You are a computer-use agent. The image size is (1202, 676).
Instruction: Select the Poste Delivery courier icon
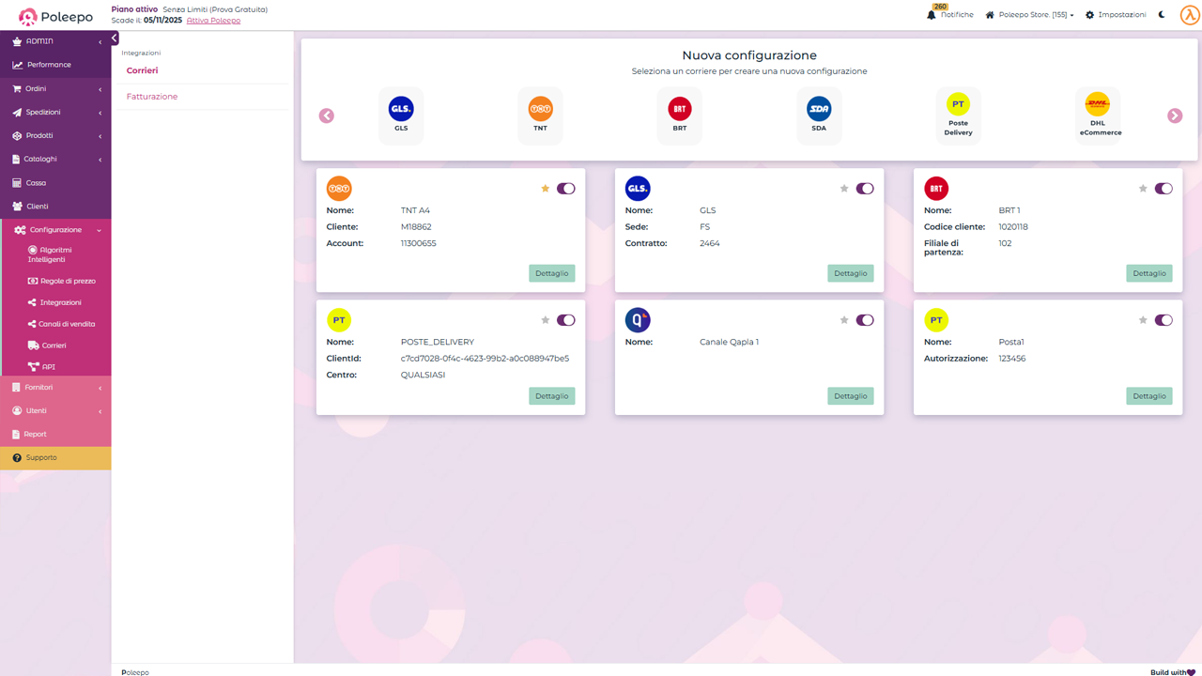(x=958, y=115)
